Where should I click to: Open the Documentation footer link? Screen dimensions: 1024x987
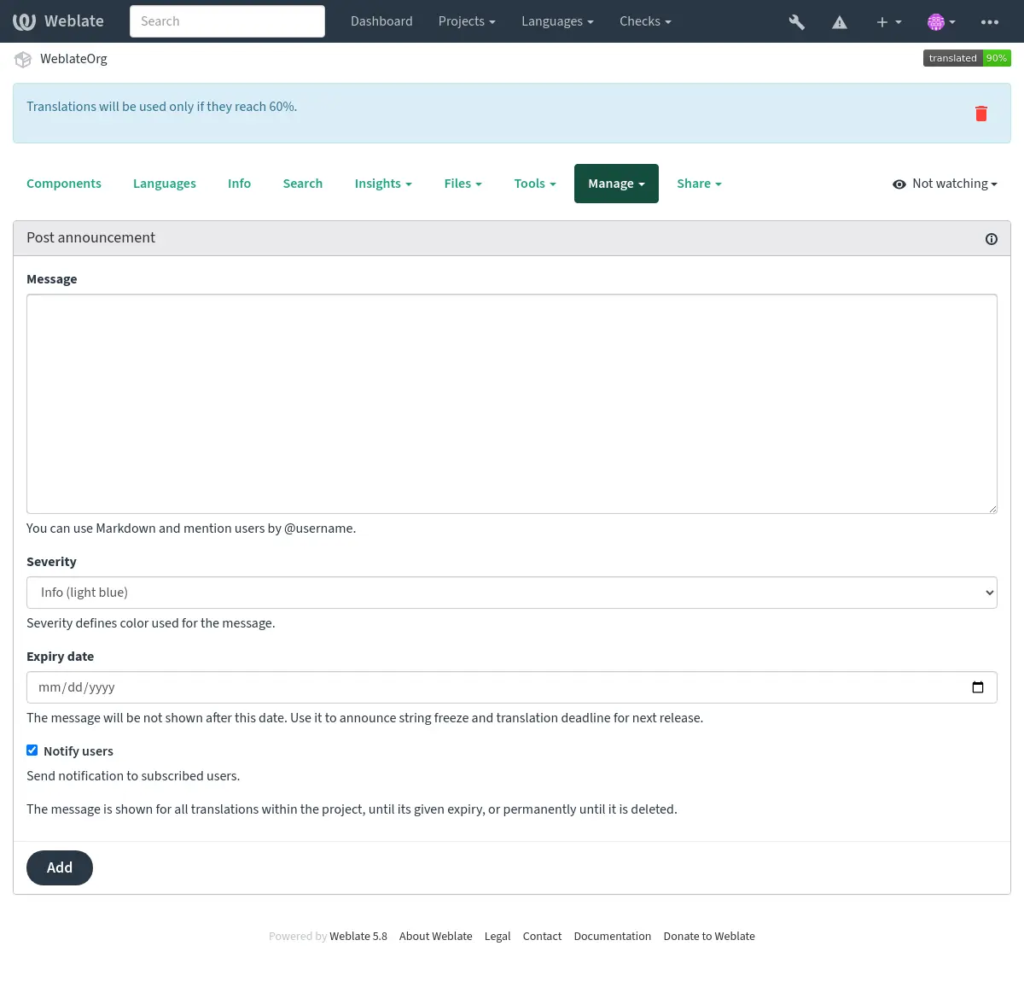point(613,937)
